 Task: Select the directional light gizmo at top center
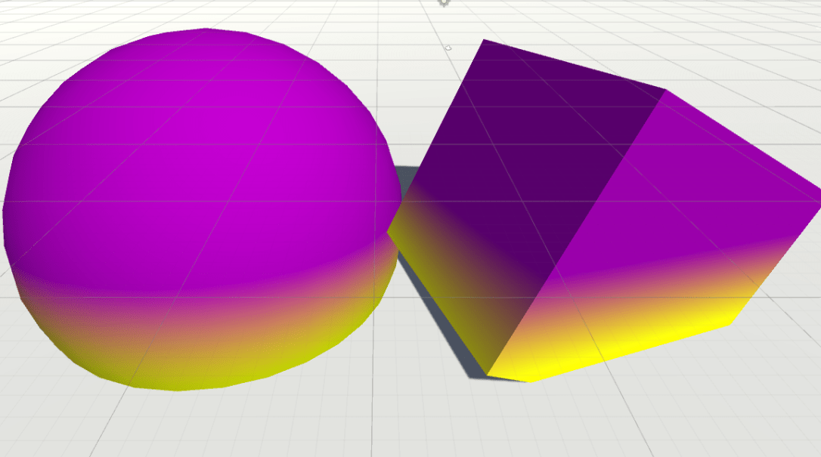coord(443,4)
